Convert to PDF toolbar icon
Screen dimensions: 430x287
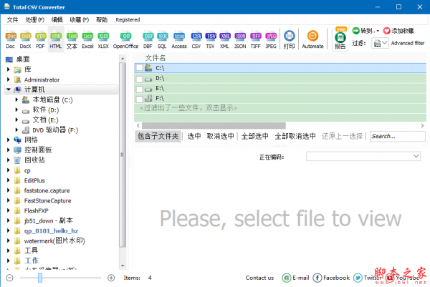[40, 39]
